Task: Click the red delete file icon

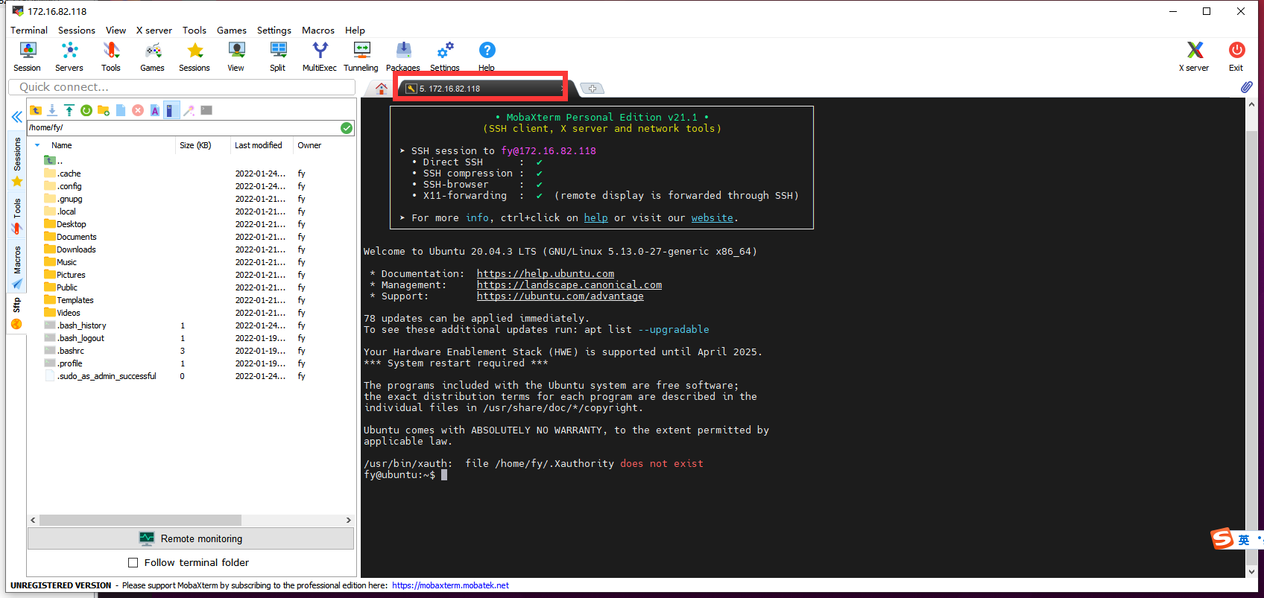Action: (138, 110)
